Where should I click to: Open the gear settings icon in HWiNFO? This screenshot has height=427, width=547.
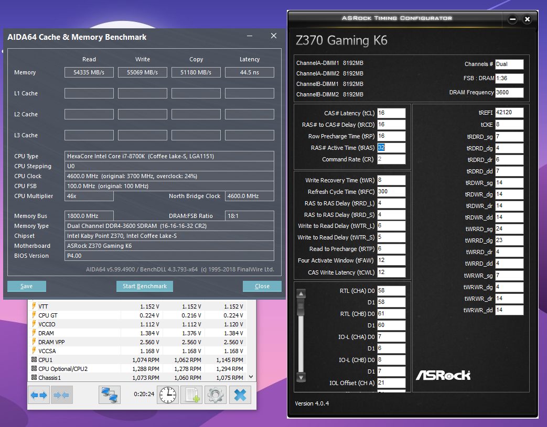pos(215,395)
